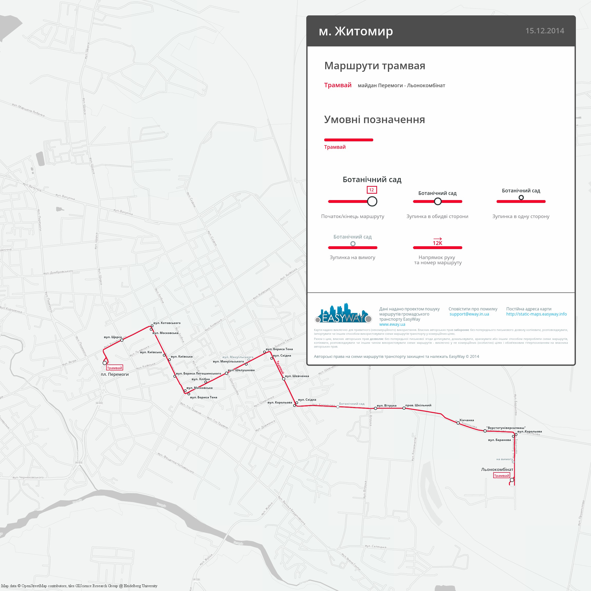Click the вул. Королькова stop marker near вул. Баранова
Screen dimensions: 591x591
(x=516, y=434)
